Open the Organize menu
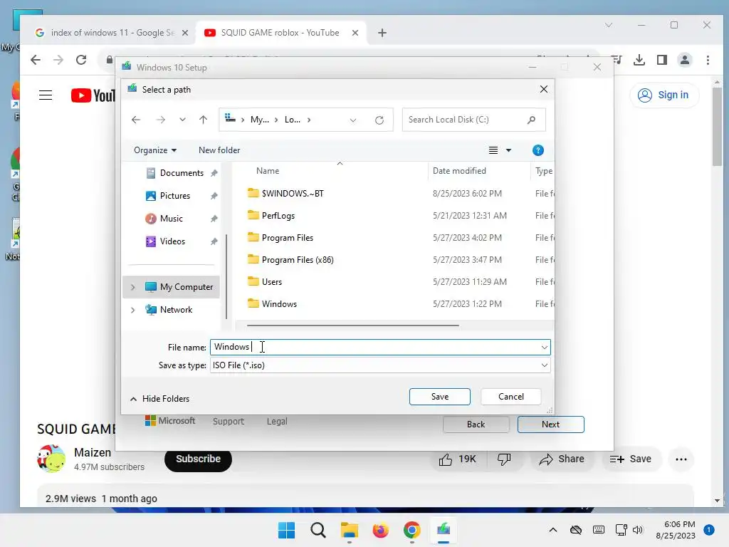The width and height of the screenshot is (729, 547). (x=154, y=150)
